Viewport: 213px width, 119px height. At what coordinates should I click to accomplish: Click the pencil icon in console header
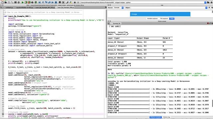pyautogui.click(x=210, y=23)
